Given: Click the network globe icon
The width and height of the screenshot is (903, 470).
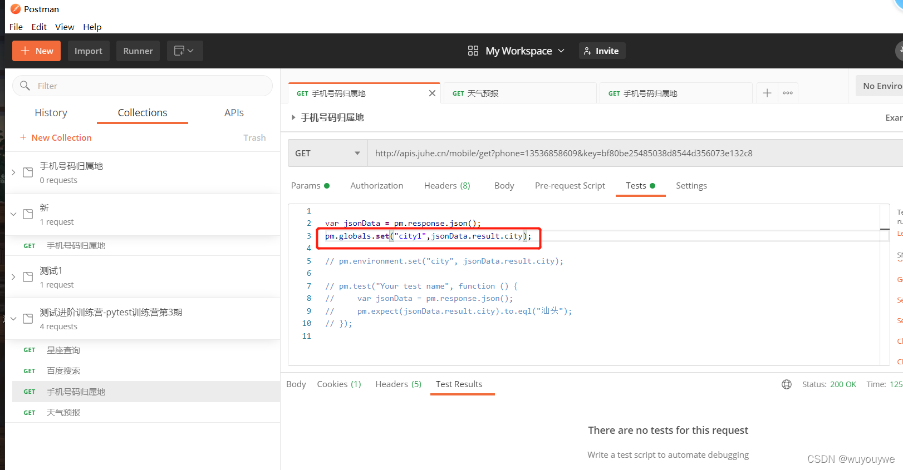Looking at the screenshot, I should pyautogui.click(x=787, y=384).
